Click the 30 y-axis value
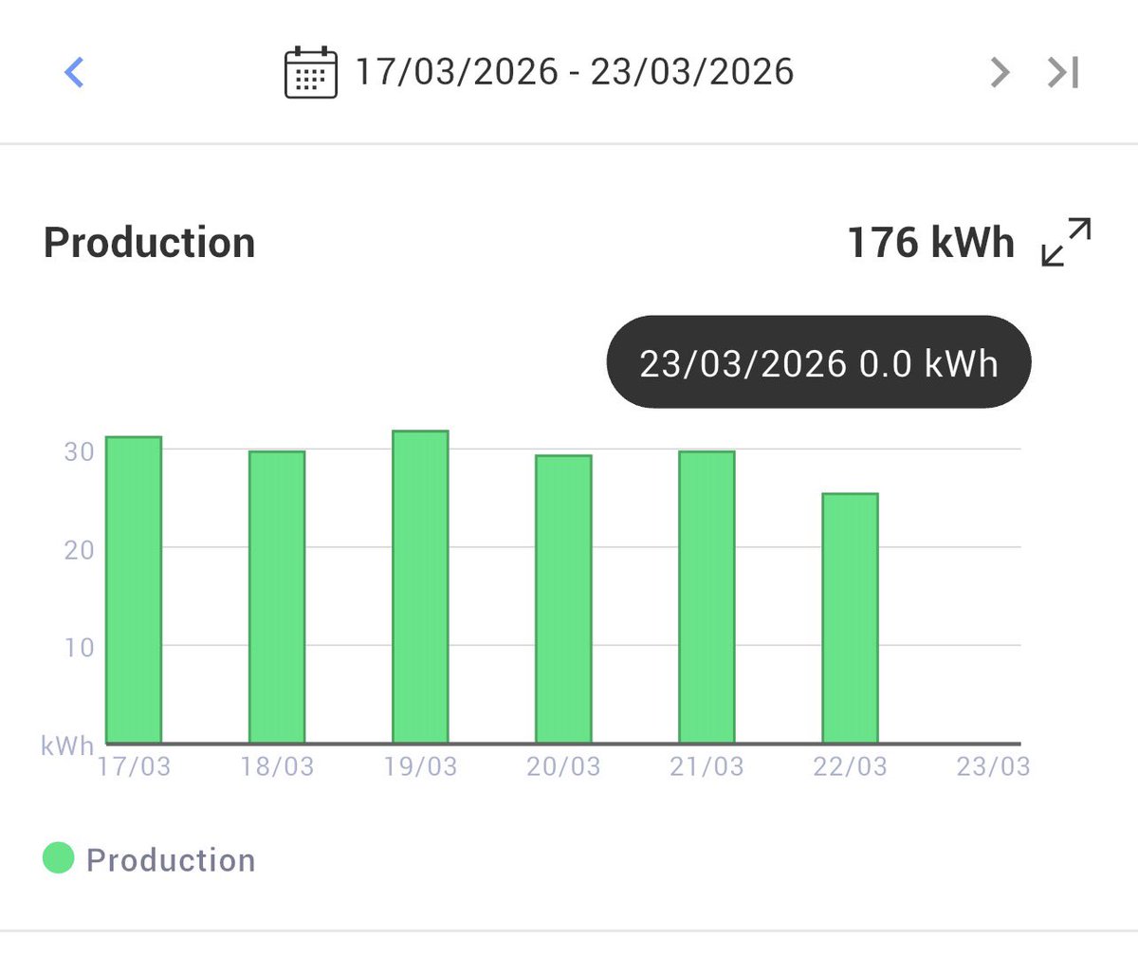The width and height of the screenshot is (1138, 974). 79,451
